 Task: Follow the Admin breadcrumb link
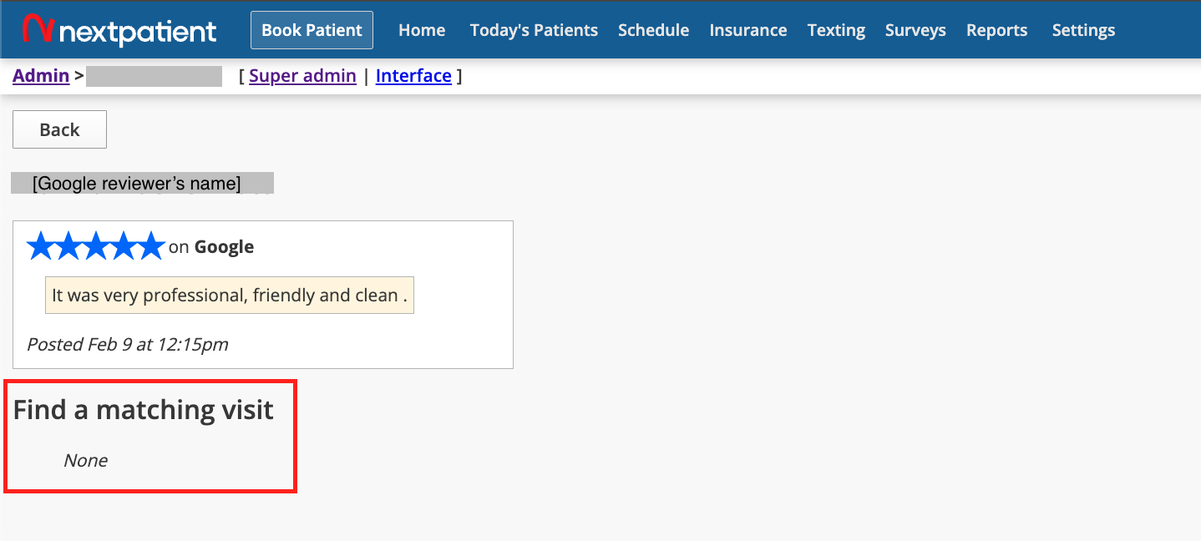(41, 76)
